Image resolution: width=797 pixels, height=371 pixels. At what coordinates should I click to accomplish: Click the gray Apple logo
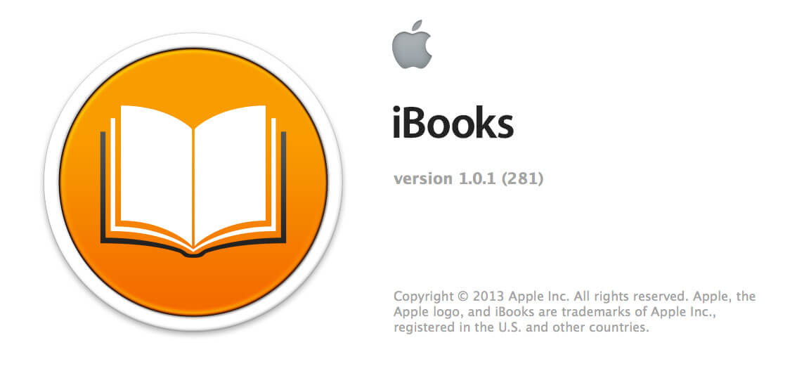tap(413, 44)
